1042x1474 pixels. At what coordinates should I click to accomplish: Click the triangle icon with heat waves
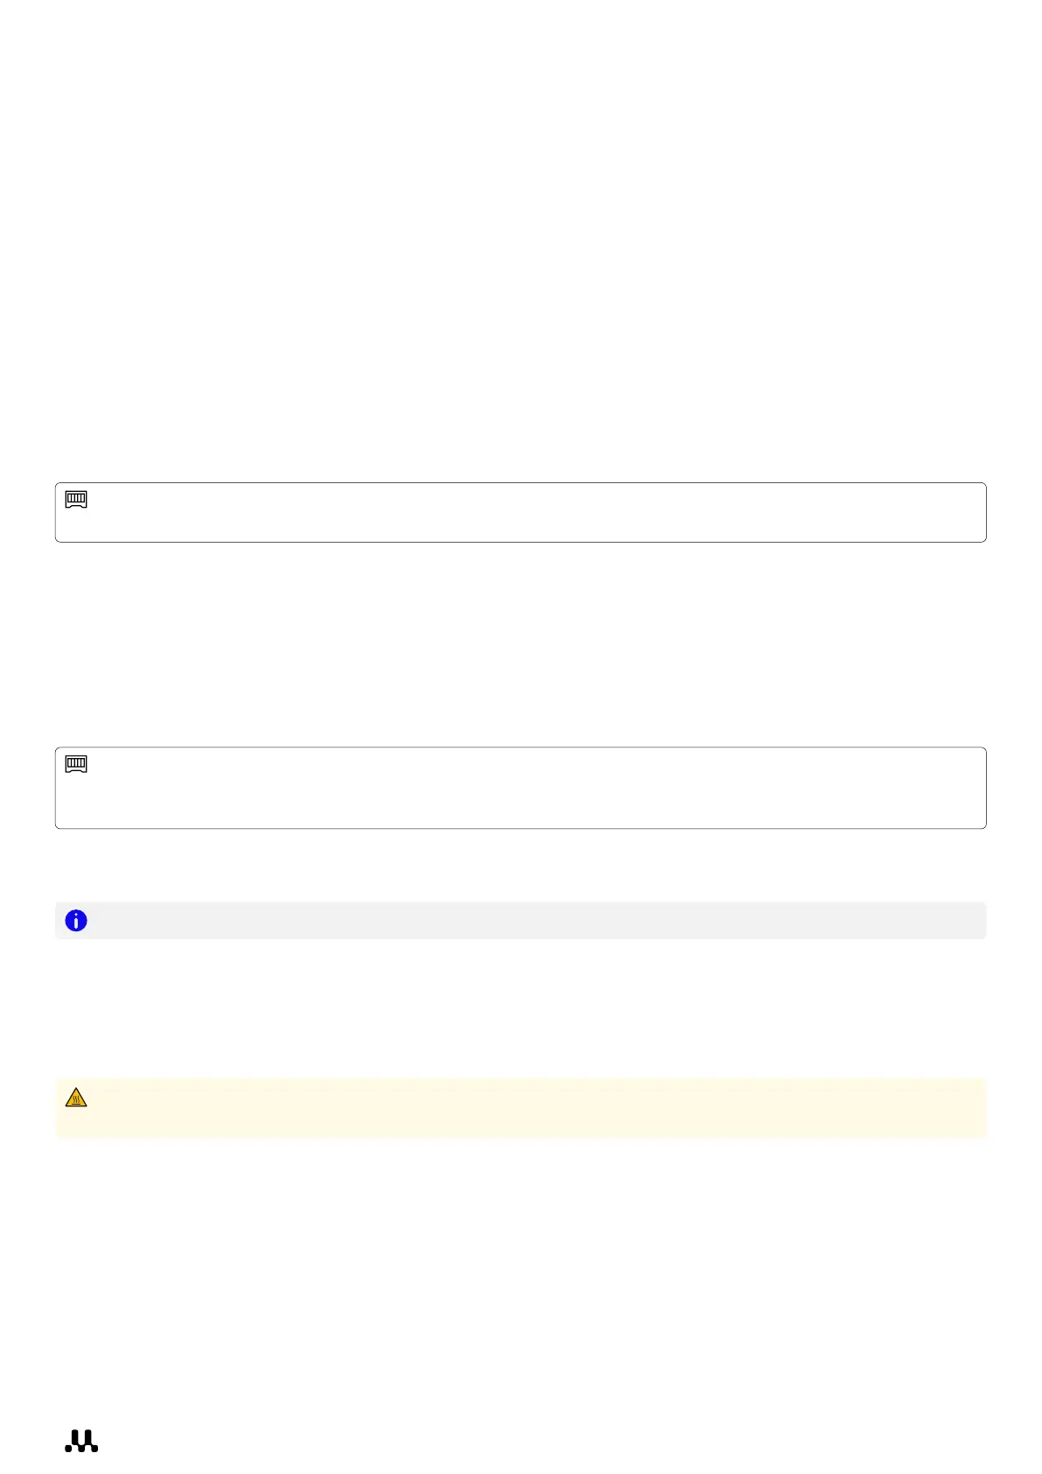pyautogui.click(x=76, y=1098)
